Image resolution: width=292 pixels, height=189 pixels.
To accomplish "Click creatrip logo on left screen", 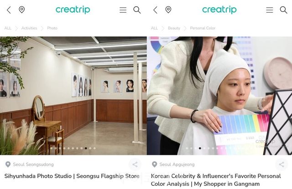I will (73, 10).
